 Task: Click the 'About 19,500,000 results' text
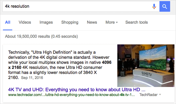point(41,36)
